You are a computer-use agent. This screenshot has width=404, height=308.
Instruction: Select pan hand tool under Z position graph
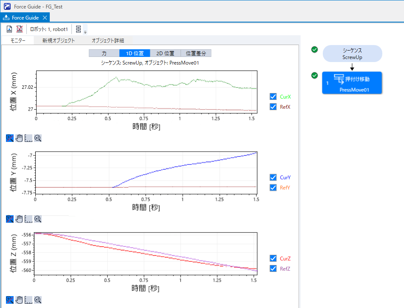pyautogui.click(x=19, y=300)
